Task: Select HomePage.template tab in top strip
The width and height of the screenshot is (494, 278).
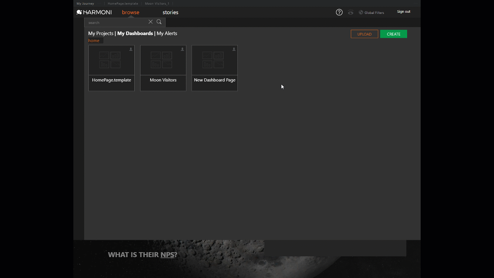Action: [123, 3]
